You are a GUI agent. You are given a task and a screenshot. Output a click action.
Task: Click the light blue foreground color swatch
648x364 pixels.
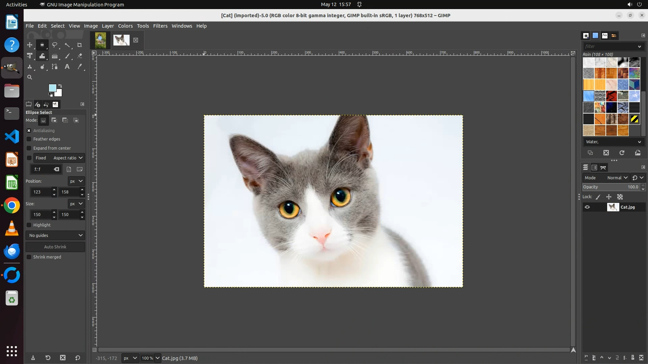pyautogui.click(x=52, y=88)
